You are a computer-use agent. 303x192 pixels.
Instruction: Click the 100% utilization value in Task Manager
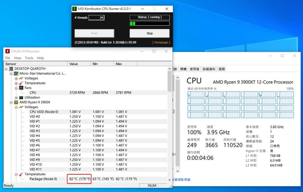[194, 132]
